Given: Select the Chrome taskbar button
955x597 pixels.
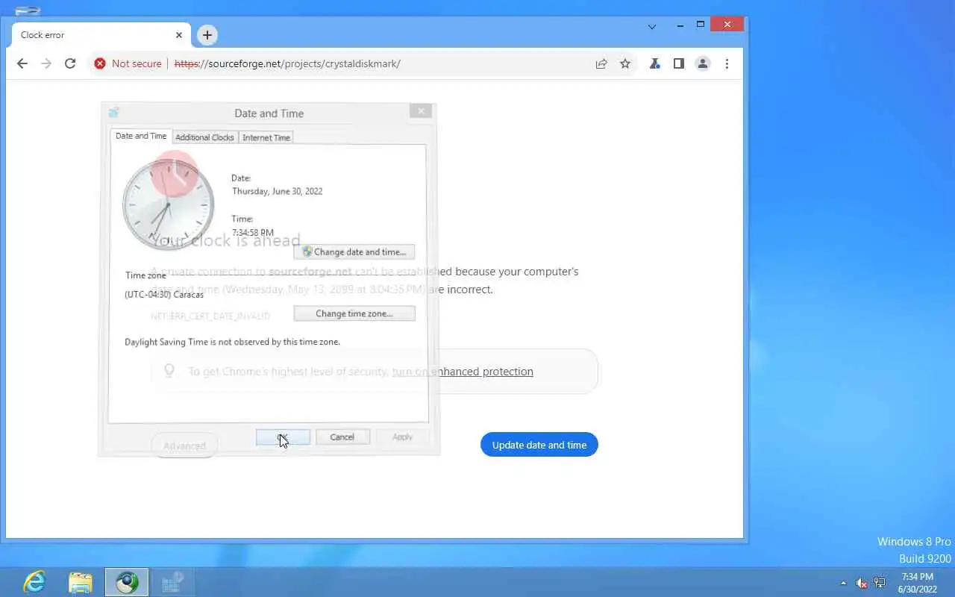Looking at the screenshot, I should pyautogui.click(x=127, y=582).
